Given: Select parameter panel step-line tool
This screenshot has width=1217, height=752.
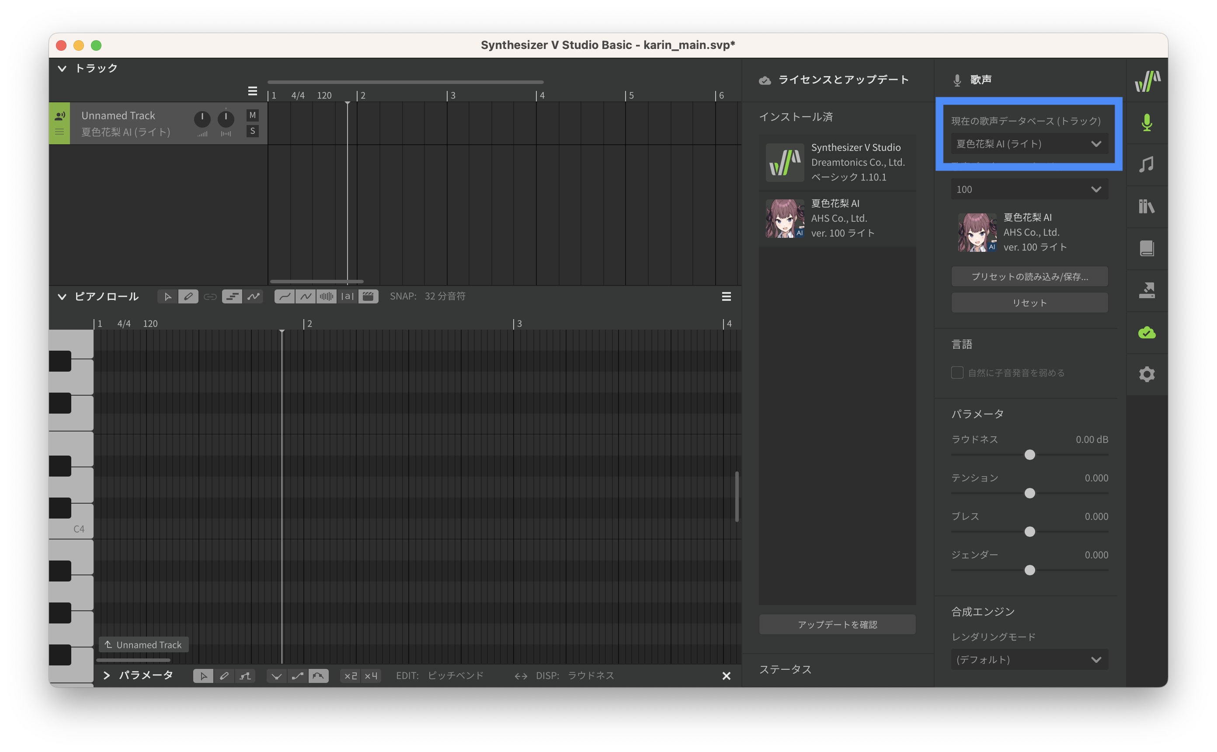Looking at the screenshot, I should coord(245,676).
